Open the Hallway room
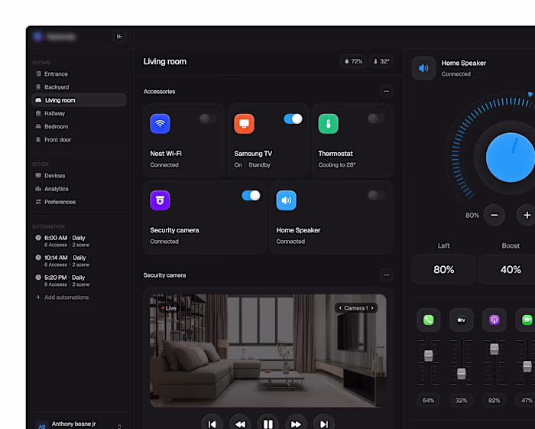535x429 pixels. (x=79, y=113)
